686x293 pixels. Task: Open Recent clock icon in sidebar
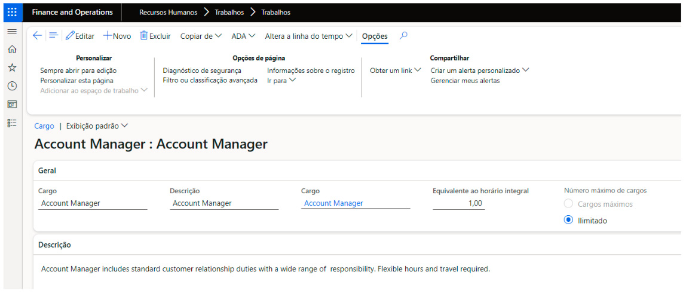pyautogui.click(x=11, y=86)
